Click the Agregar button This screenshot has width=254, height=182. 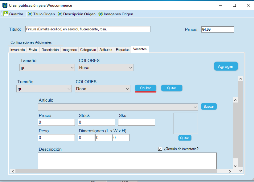[226, 66]
